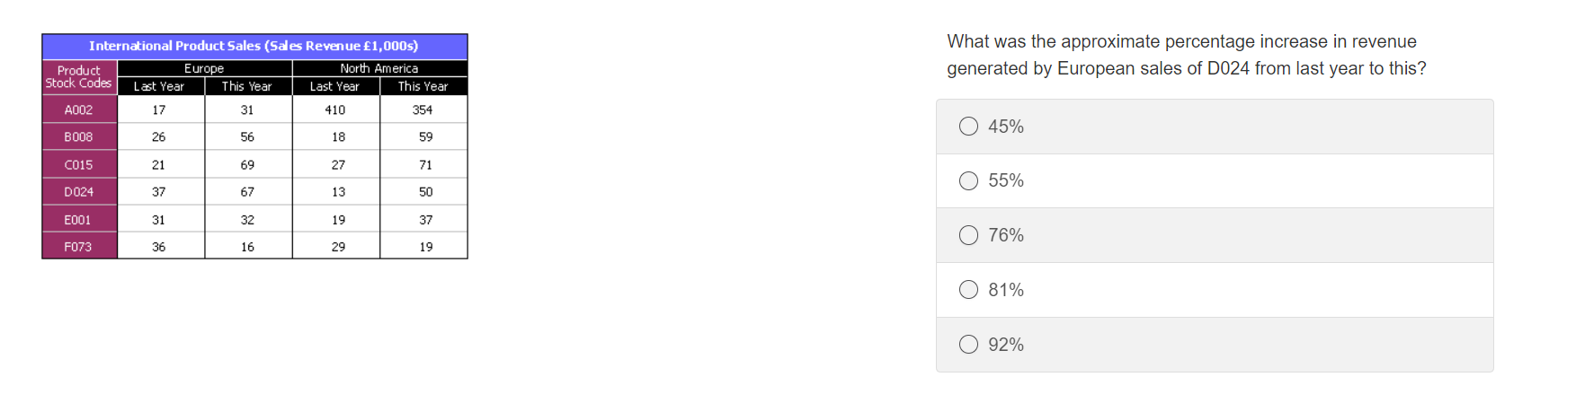Choose the 55% radio button
Screen dimensions: 1576x403
coord(968,181)
